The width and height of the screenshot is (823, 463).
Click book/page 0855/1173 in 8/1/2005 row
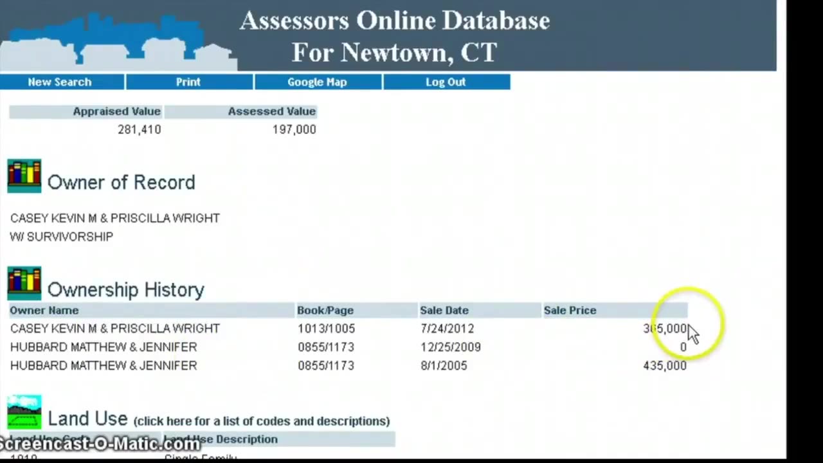point(326,366)
